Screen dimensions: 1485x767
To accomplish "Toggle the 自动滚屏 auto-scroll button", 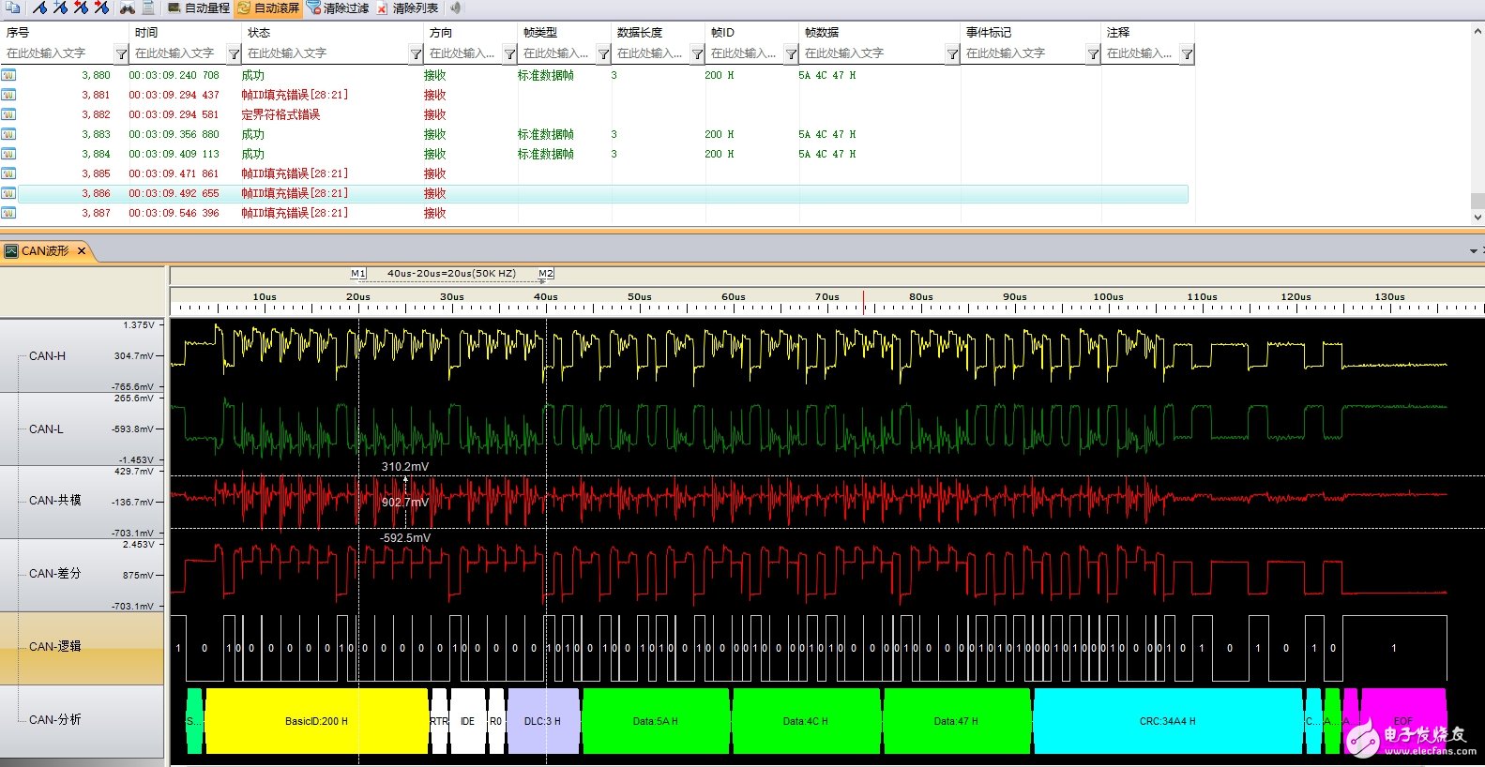I will pos(268,8).
